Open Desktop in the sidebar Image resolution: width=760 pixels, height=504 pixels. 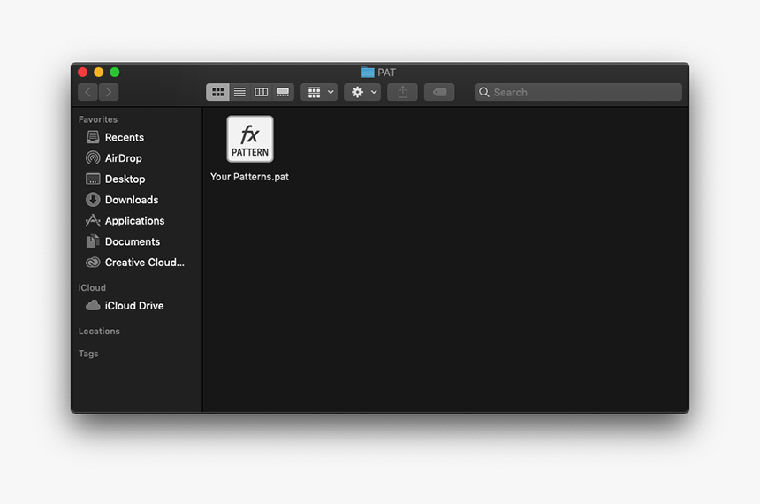click(136, 179)
